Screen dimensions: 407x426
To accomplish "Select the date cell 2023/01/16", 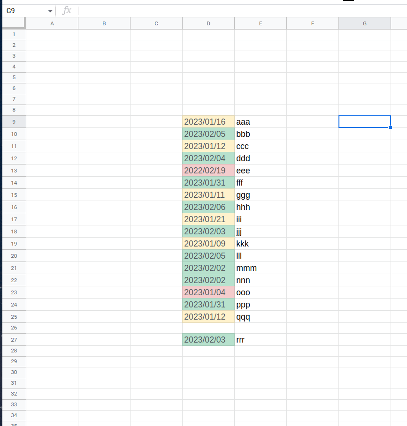I will [x=208, y=121].
